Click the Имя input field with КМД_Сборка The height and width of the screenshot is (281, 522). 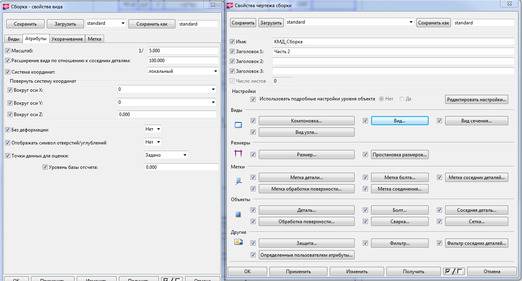click(x=393, y=41)
